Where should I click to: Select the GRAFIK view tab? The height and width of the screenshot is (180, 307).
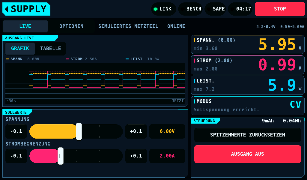point(20,48)
